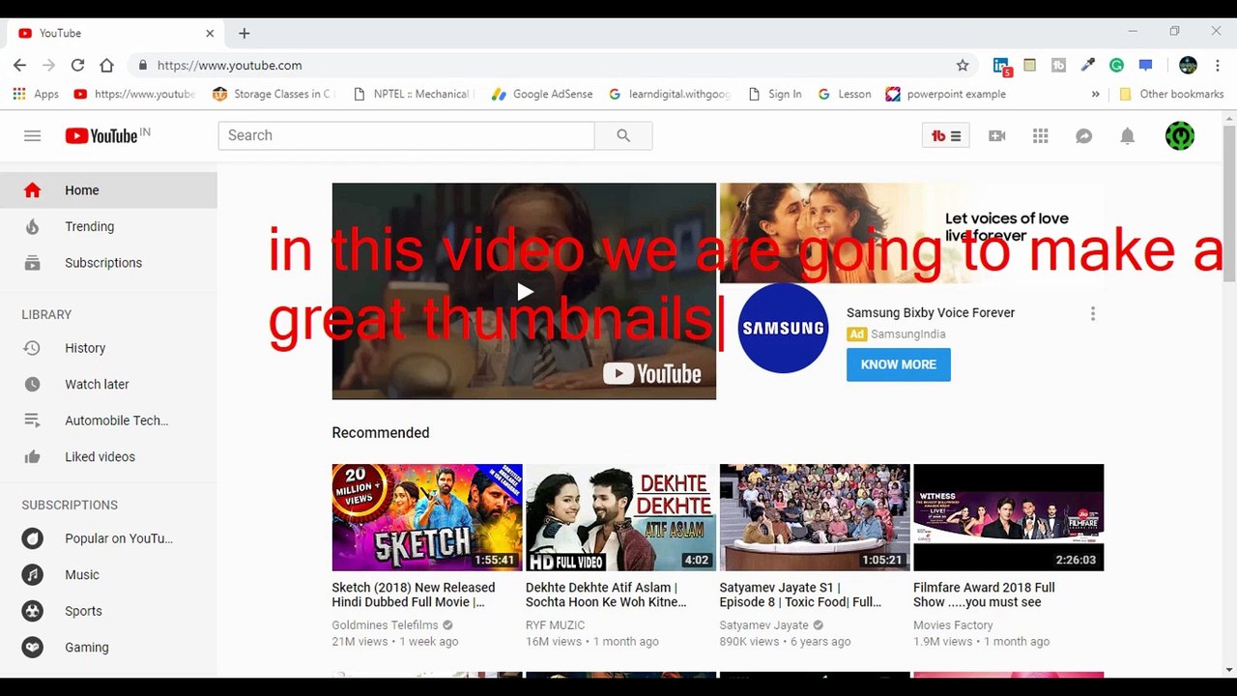Click the browser home icon
The height and width of the screenshot is (696, 1237).
pos(106,66)
